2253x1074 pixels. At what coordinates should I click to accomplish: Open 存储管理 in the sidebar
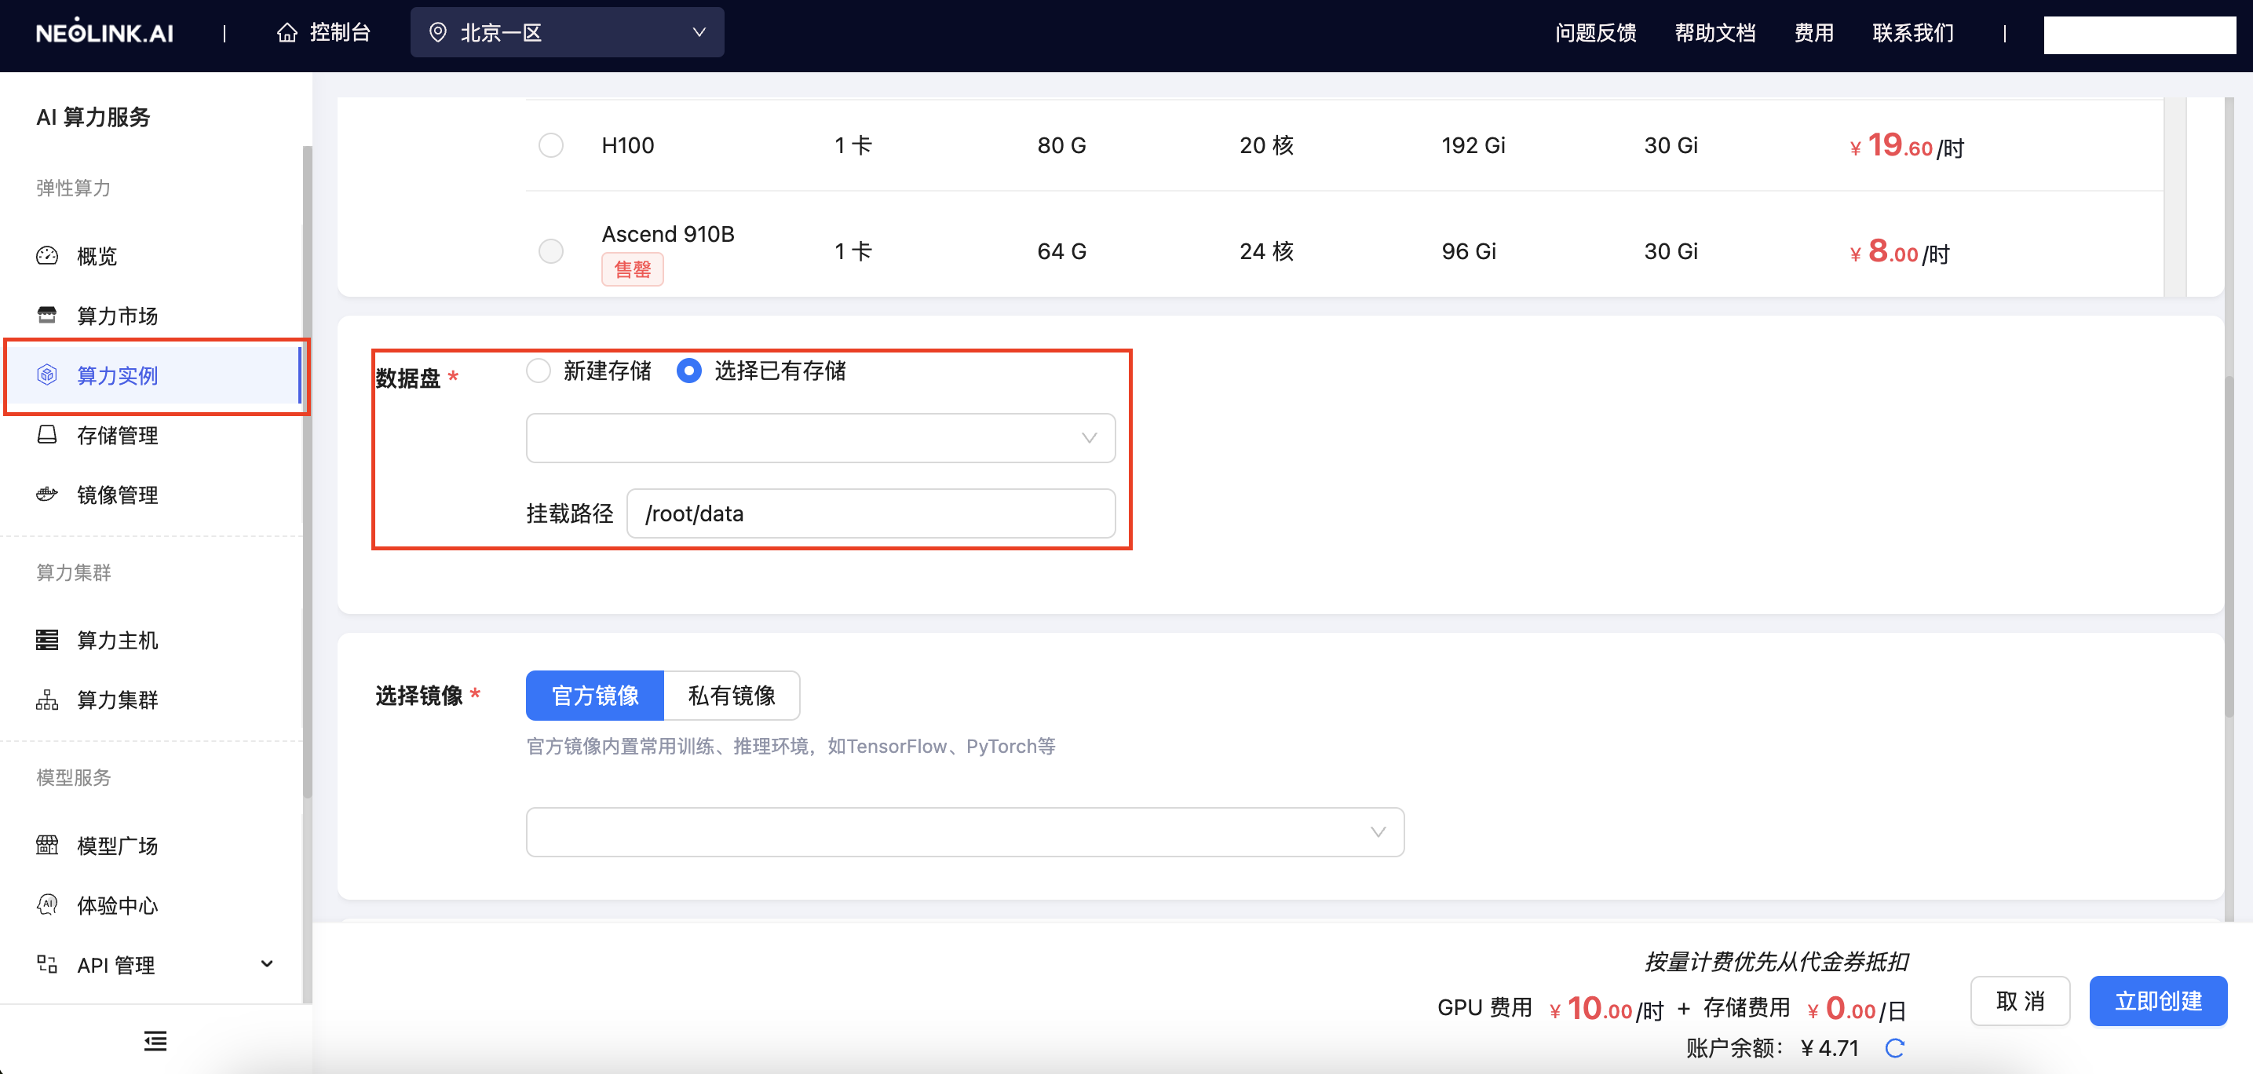[x=117, y=435]
